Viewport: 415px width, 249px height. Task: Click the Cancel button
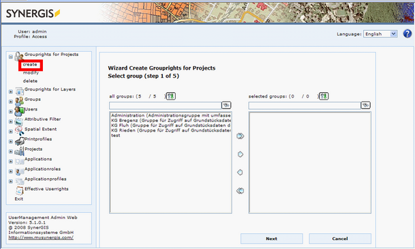coord(340,239)
